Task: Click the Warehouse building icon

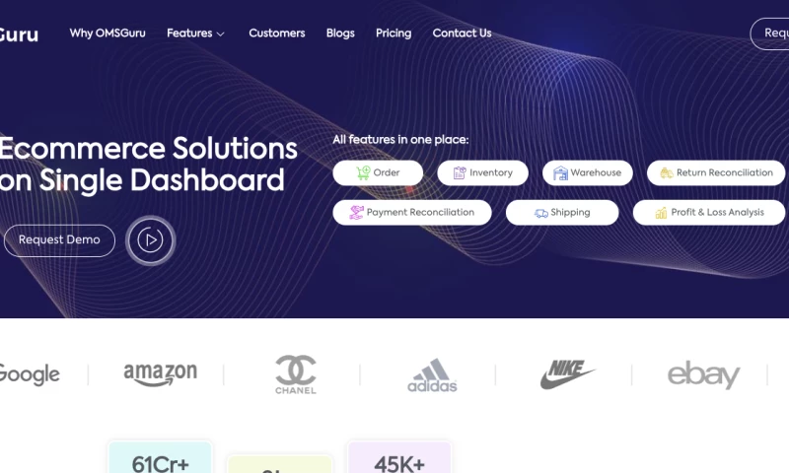Action: pos(560,172)
